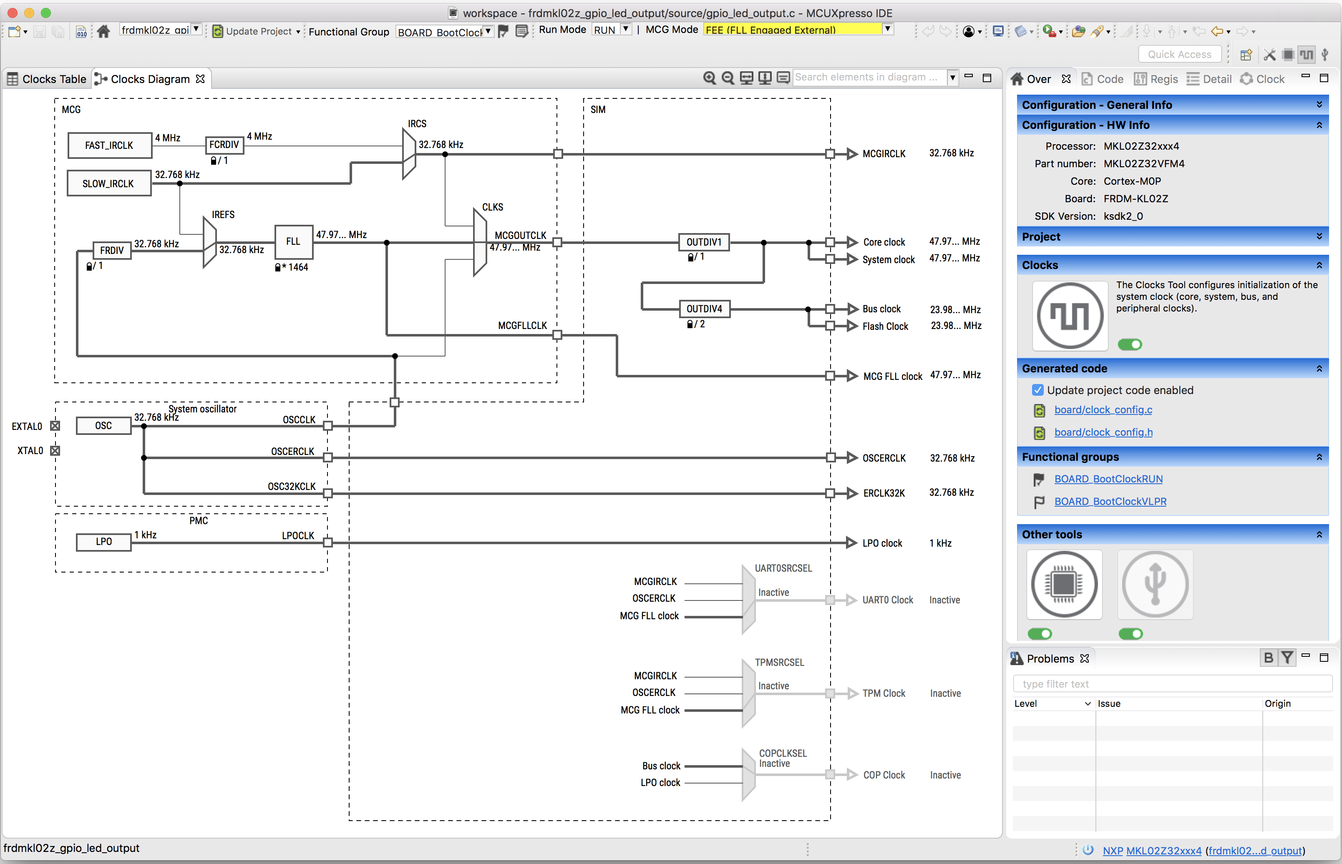
Task: Open the Regis tab
Action: (x=1156, y=79)
